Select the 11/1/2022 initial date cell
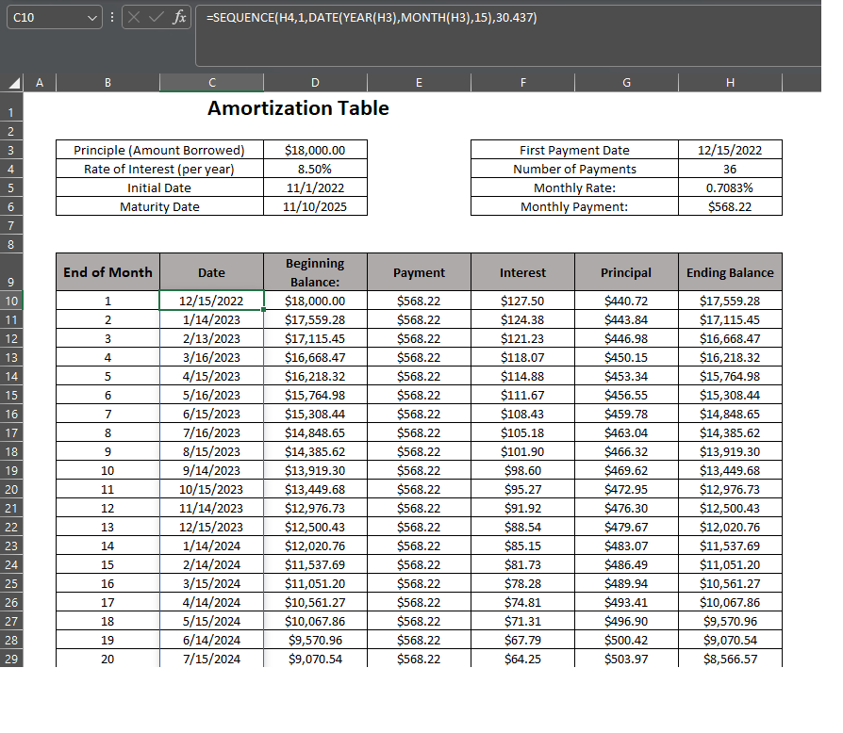The width and height of the screenshot is (843, 733). click(x=315, y=187)
